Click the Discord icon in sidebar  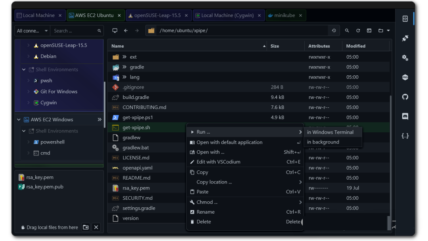(405, 117)
